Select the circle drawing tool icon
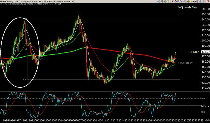The height and width of the screenshot is (123, 210). coord(176,1)
